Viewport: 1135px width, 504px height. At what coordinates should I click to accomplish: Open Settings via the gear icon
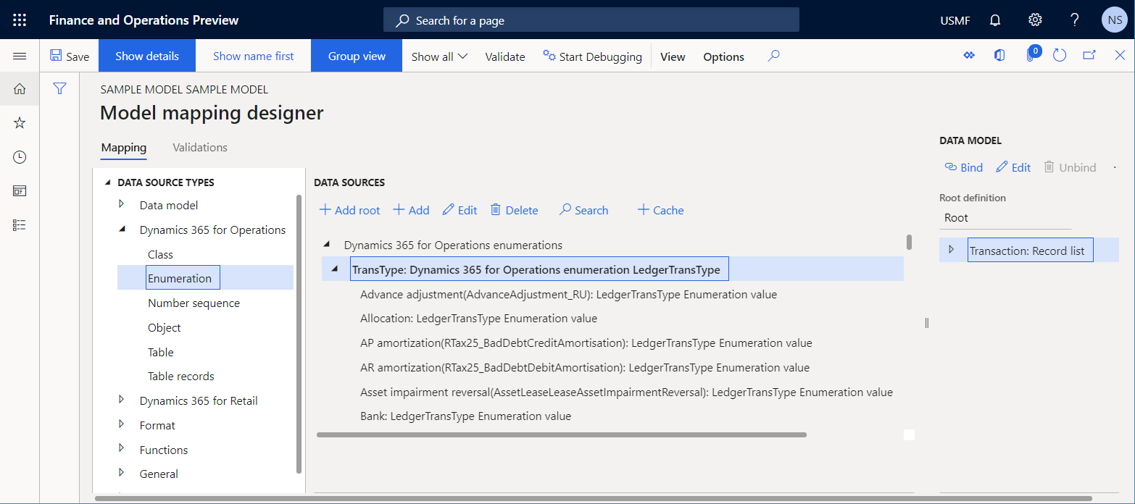pos(1034,20)
